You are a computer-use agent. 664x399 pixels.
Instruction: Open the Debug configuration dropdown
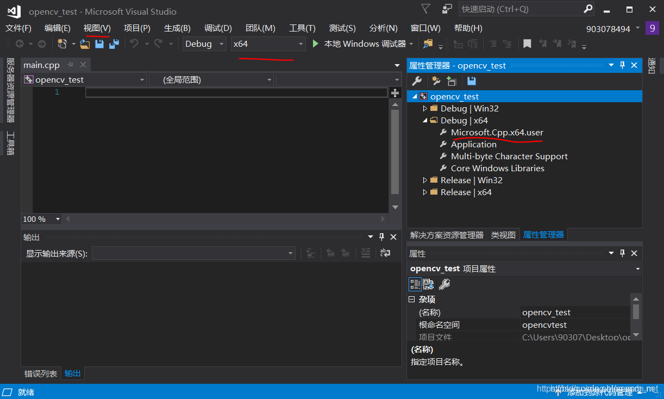point(204,44)
